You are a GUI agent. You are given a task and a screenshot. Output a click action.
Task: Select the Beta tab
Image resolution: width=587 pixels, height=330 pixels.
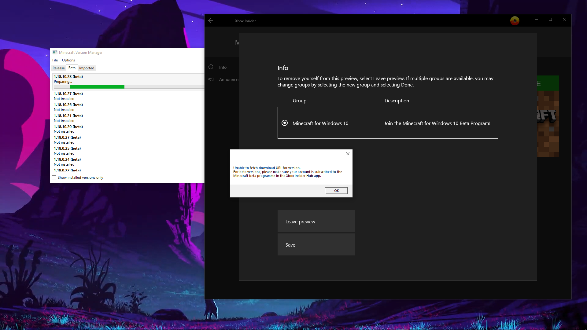click(72, 68)
